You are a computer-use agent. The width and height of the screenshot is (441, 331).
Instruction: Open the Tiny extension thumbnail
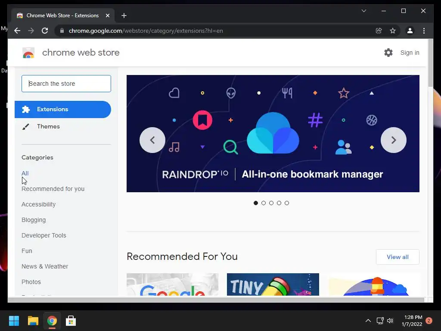click(x=273, y=284)
